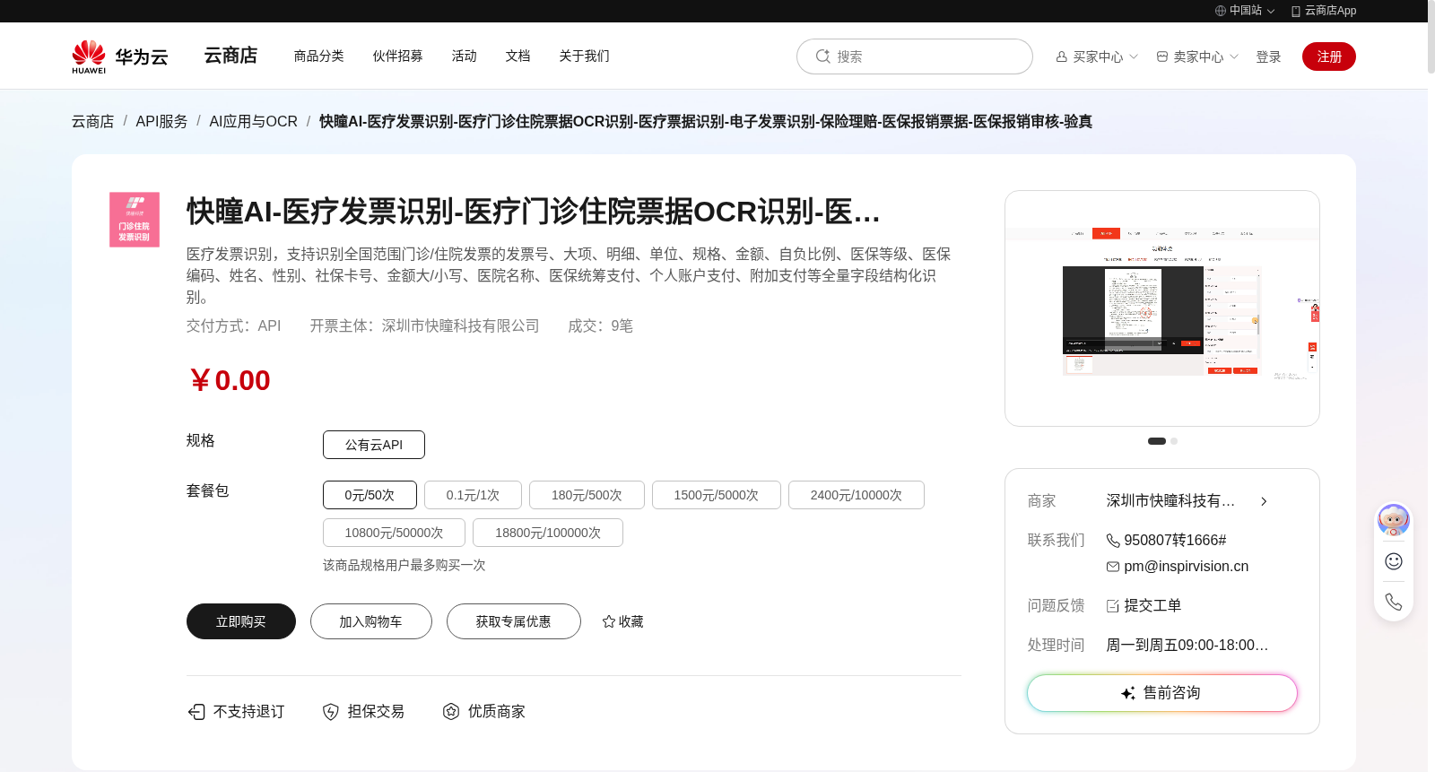The width and height of the screenshot is (1435, 772).
Task: Click the pm@inspirvision.cn email address
Action: point(1186,567)
